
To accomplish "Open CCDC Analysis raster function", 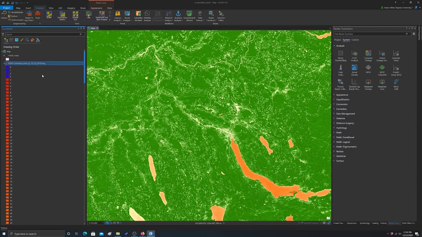I will tap(354, 56).
